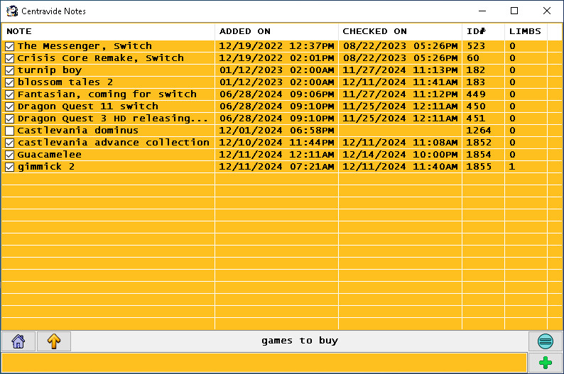
Task: Toggle the Guacamelee checkbox
Action: pos(10,155)
